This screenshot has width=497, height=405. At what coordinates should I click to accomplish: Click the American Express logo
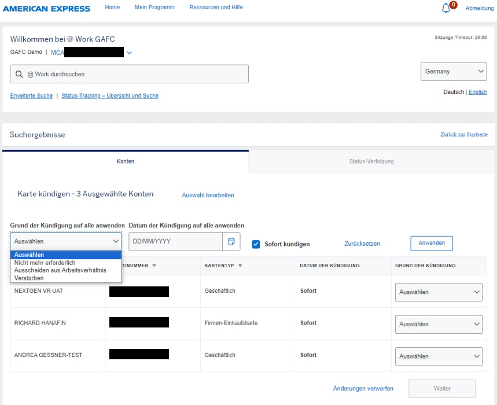(46, 8)
